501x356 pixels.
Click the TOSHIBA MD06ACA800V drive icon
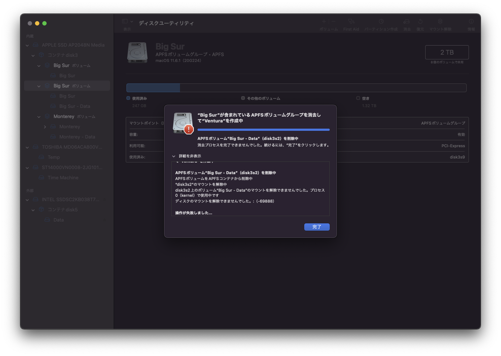(36, 147)
